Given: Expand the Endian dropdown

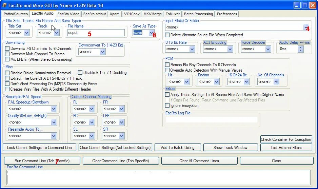Looking at the screenshot, I should click(x=216, y=82).
